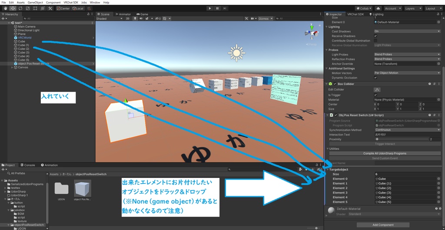445x230 pixels.
Task: Switch to the Animator tab
Action: tap(123, 14)
